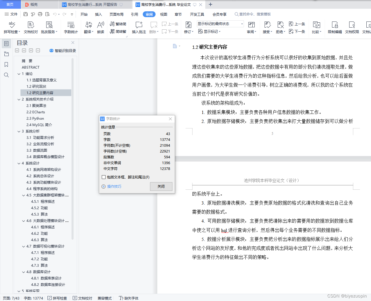
Task: Go to previous revision (上一条) near Reject
Action: 297,24
